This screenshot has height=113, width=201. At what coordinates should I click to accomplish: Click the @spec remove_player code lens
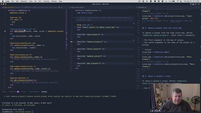[23, 43]
